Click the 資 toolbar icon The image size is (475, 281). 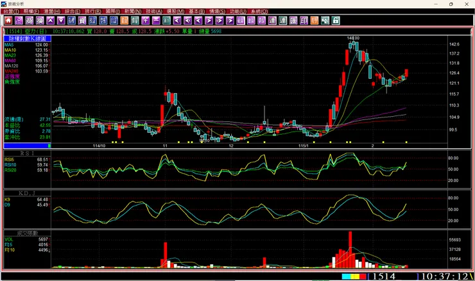click(x=82, y=21)
